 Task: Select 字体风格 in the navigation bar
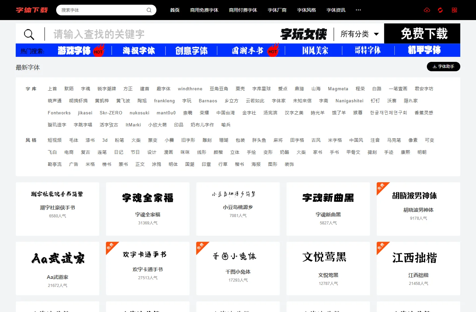307,10
